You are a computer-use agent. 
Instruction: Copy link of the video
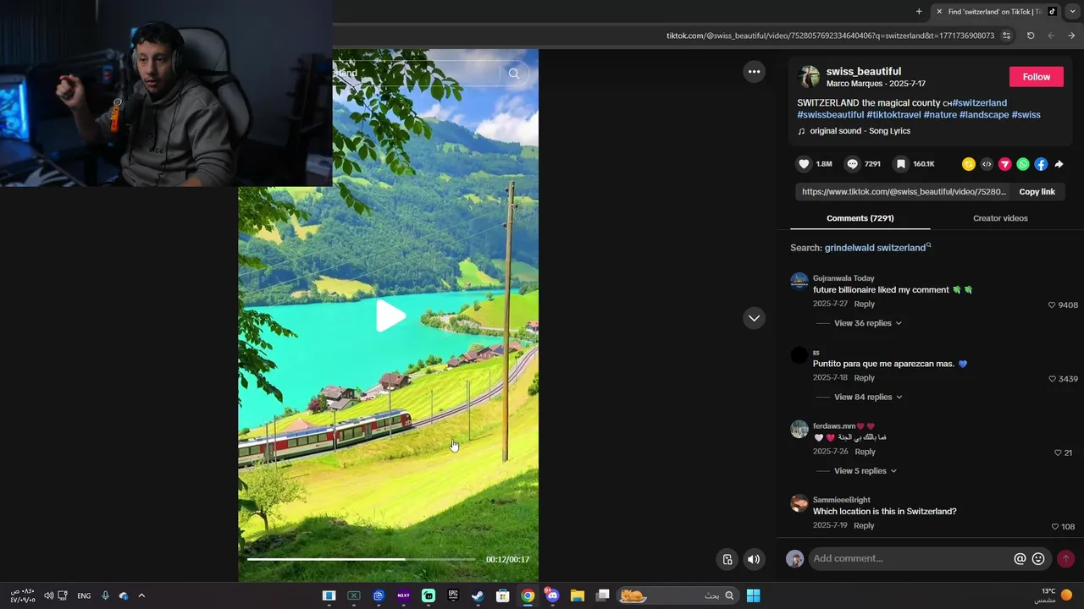tap(1037, 192)
